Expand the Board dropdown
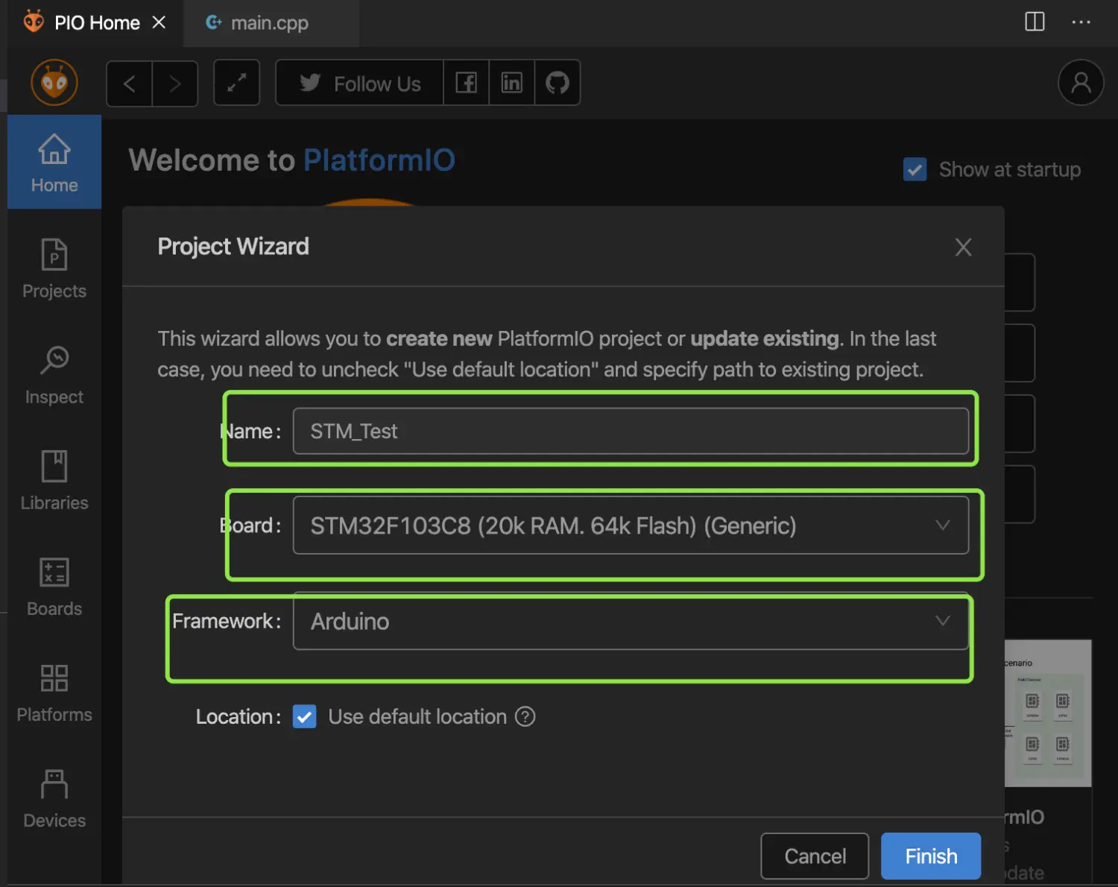 point(631,525)
